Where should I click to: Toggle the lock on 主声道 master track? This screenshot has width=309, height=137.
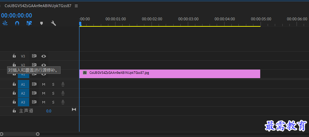[x=14, y=111]
